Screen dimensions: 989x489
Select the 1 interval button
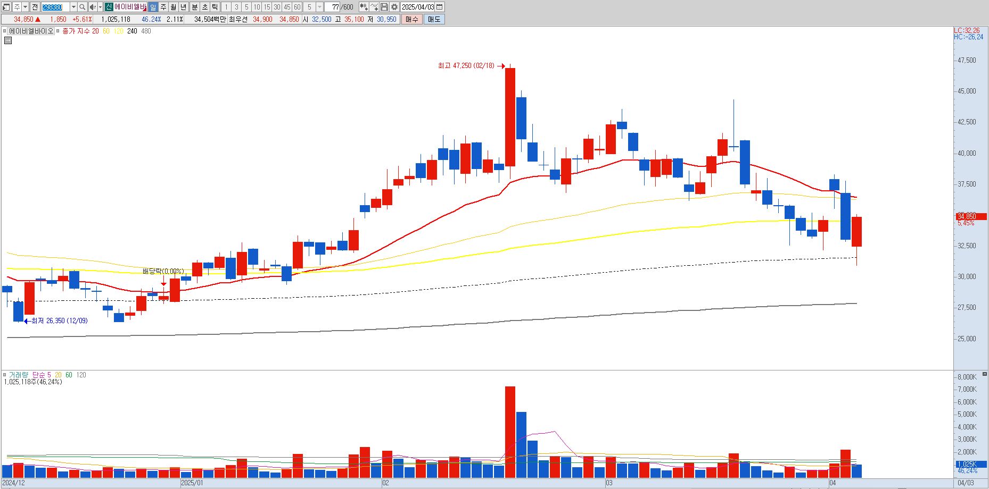226,7
